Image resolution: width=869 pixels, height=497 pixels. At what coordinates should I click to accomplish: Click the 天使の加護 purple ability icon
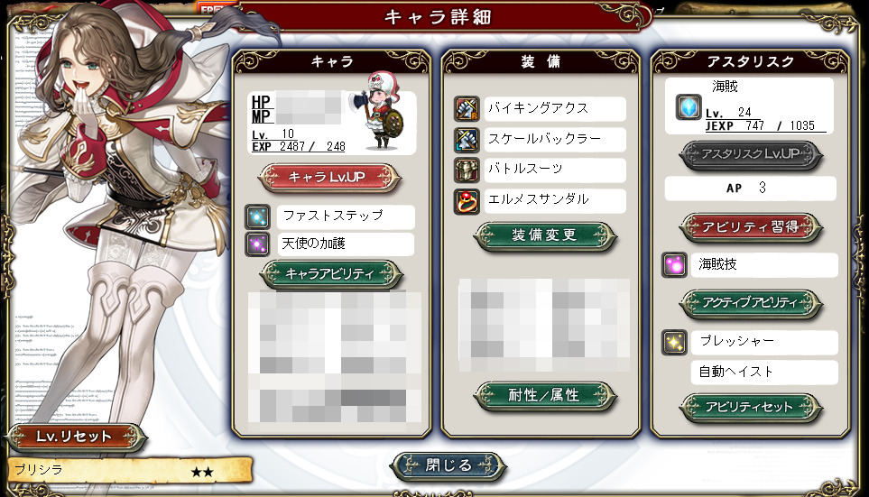point(258,244)
